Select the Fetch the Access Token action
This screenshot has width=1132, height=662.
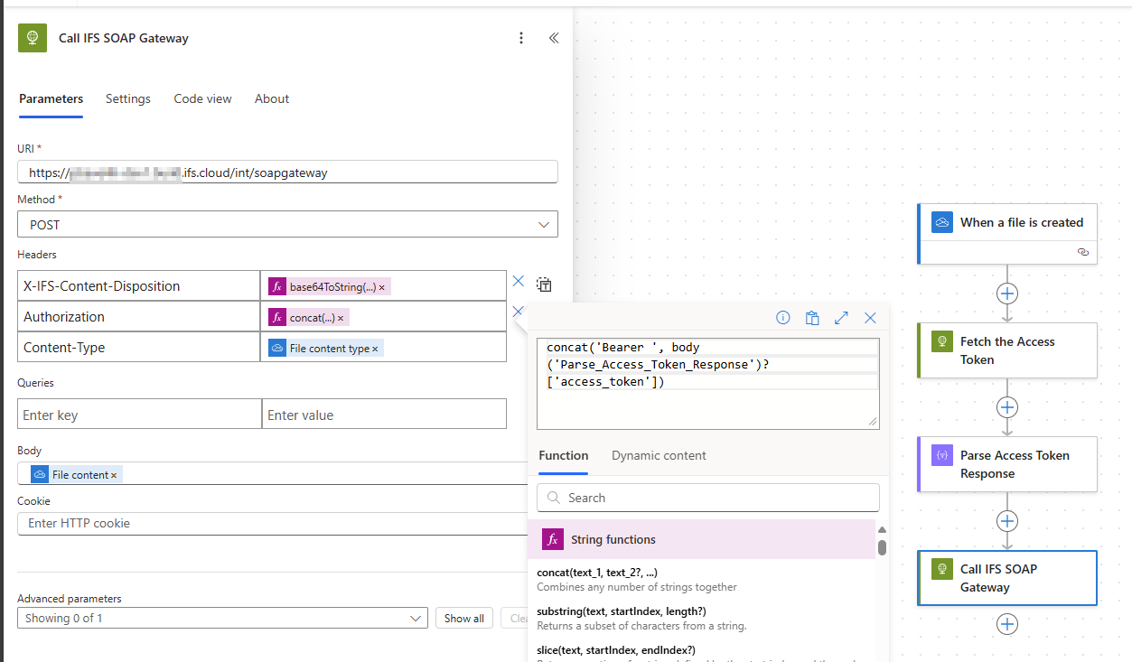point(1006,350)
